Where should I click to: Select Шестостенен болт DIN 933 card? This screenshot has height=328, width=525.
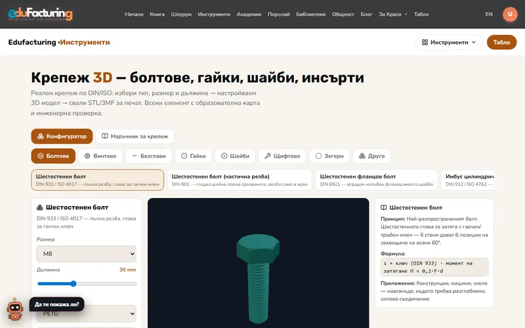[x=97, y=180]
